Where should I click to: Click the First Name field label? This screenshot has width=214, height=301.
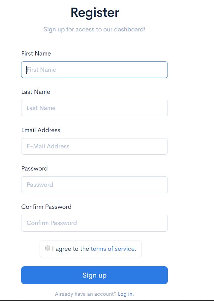coord(36,54)
